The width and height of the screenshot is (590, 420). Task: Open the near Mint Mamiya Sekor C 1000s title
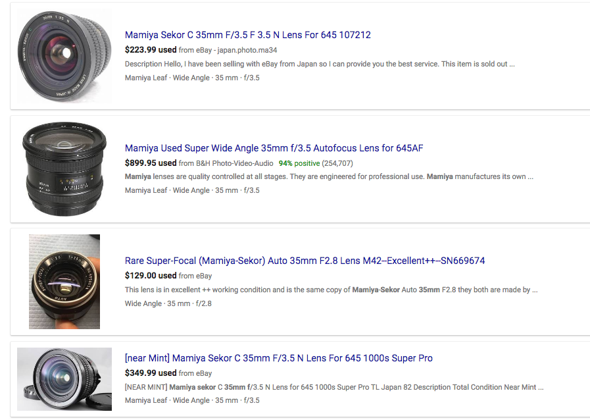[278, 358]
